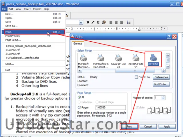183x137 pixels.
Task: Select the Microsoft Office Document printer
Action: [x=84, y=61]
